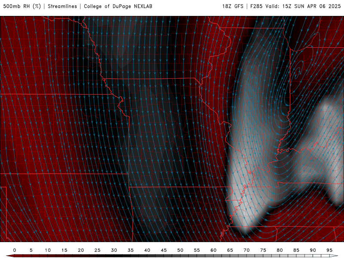344x258 pixels.
Task: Click the "70" label on the legend
Action: (246, 250)
